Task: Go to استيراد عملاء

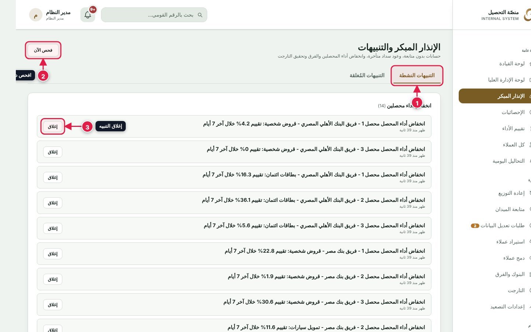Action: pyautogui.click(x=495, y=242)
